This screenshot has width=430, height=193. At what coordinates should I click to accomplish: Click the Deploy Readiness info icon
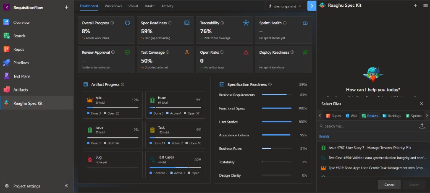pos(292,52)
